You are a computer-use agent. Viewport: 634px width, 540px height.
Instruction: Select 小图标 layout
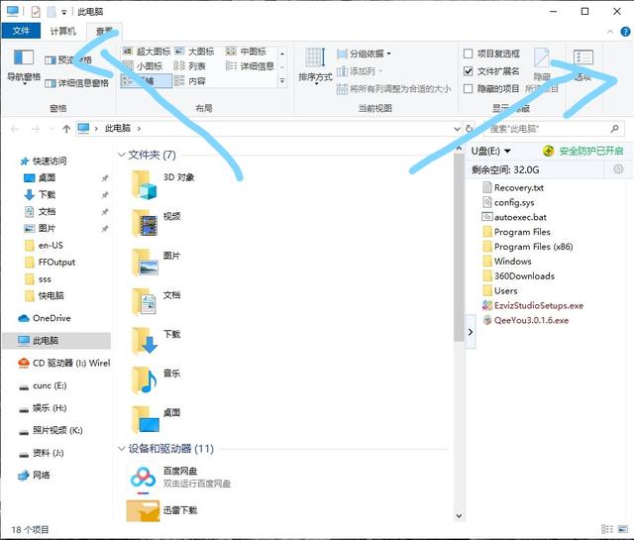pos(143,66)
